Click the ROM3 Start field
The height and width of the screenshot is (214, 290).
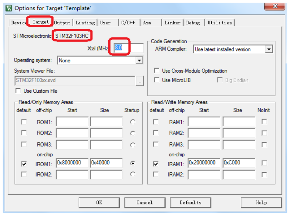click(72, 144)
